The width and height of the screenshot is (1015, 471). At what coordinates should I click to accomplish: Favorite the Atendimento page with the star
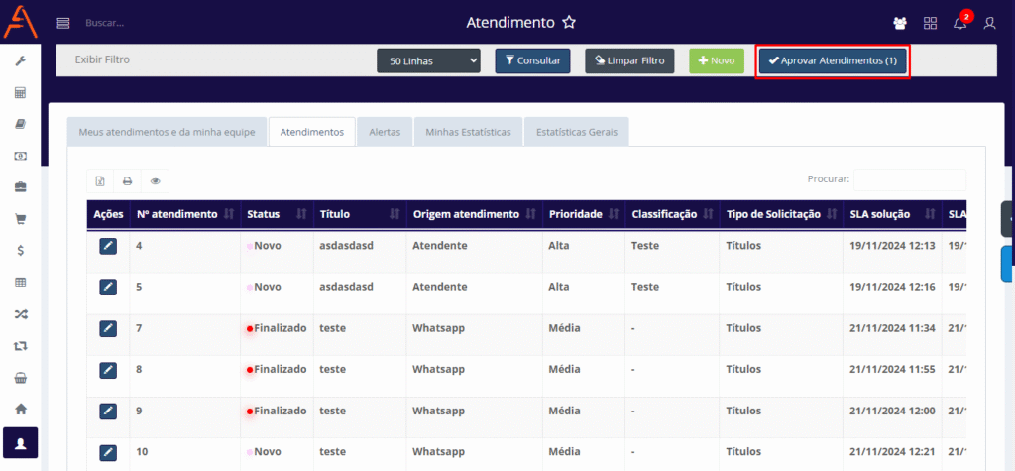[569, 22]
